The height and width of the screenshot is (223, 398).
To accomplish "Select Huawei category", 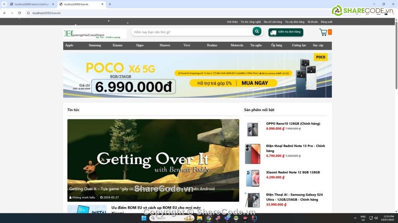I will [165, 45].
